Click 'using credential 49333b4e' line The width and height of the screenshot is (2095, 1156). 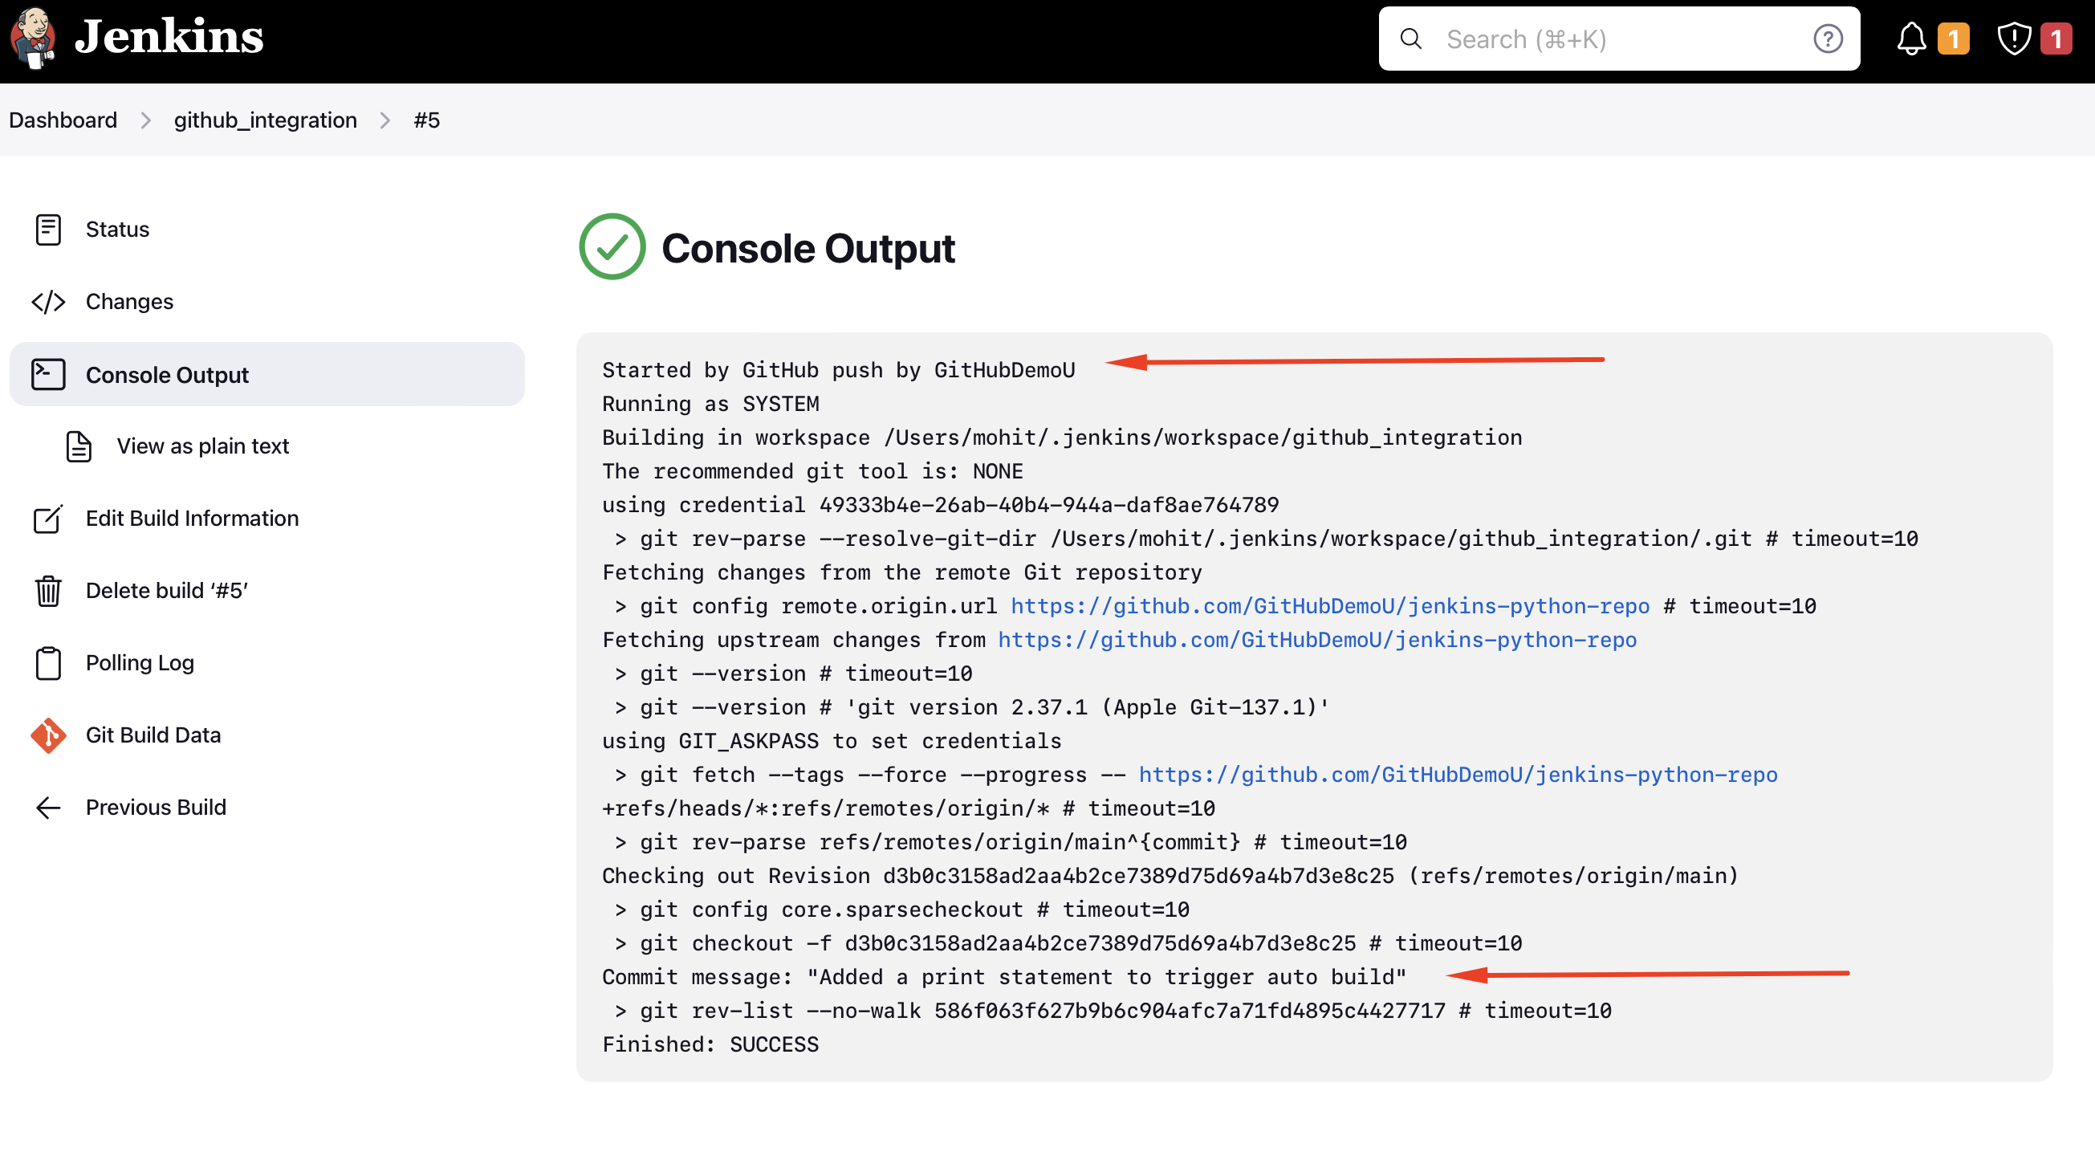tap(940, 504)
